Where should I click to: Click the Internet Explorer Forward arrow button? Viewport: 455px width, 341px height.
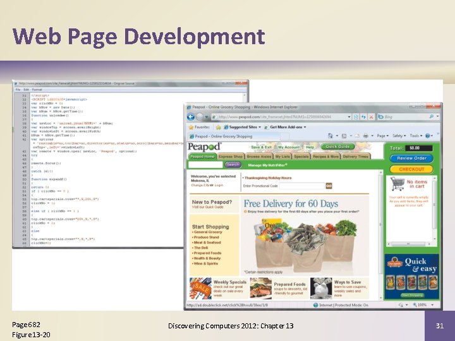pyautogui.click(x=200, y=117)
